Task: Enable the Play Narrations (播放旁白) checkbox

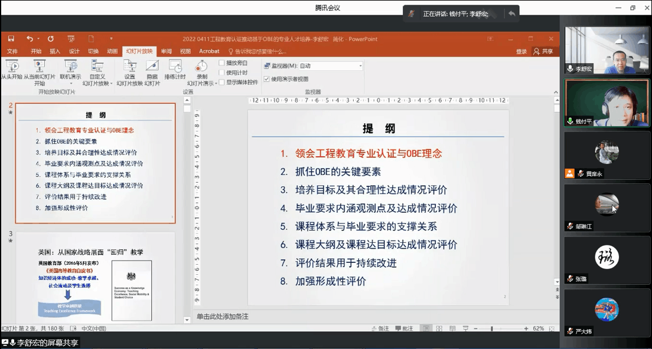Action: point(222,63)
